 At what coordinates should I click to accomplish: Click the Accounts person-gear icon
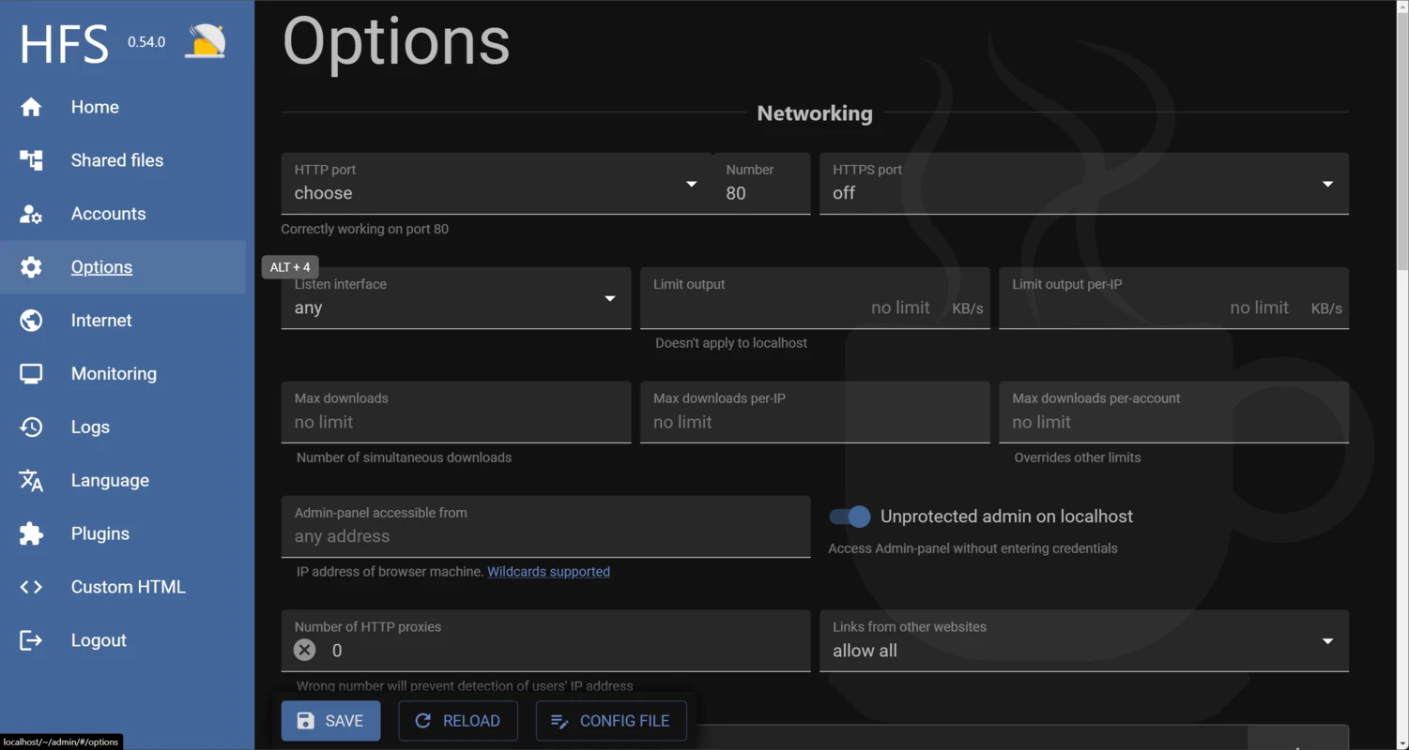(31, 214)
